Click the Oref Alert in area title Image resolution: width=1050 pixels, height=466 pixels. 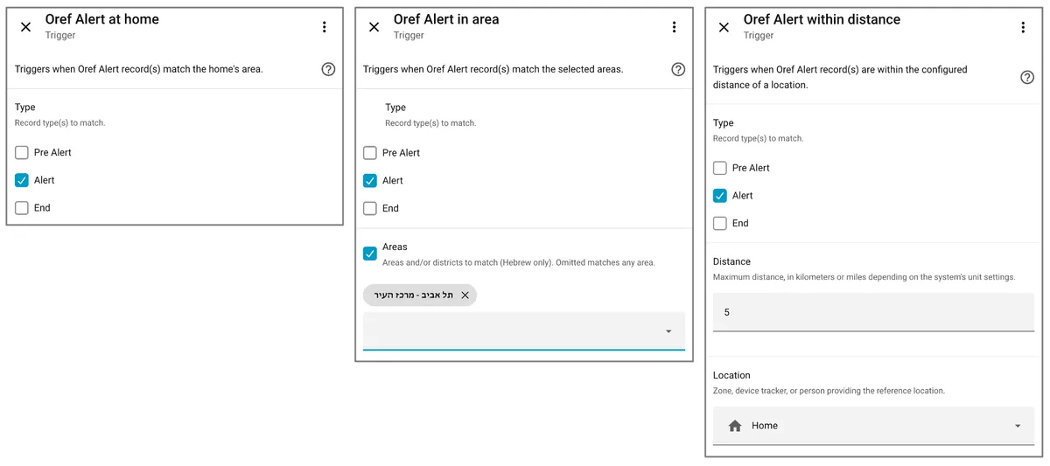click(446, 19)
